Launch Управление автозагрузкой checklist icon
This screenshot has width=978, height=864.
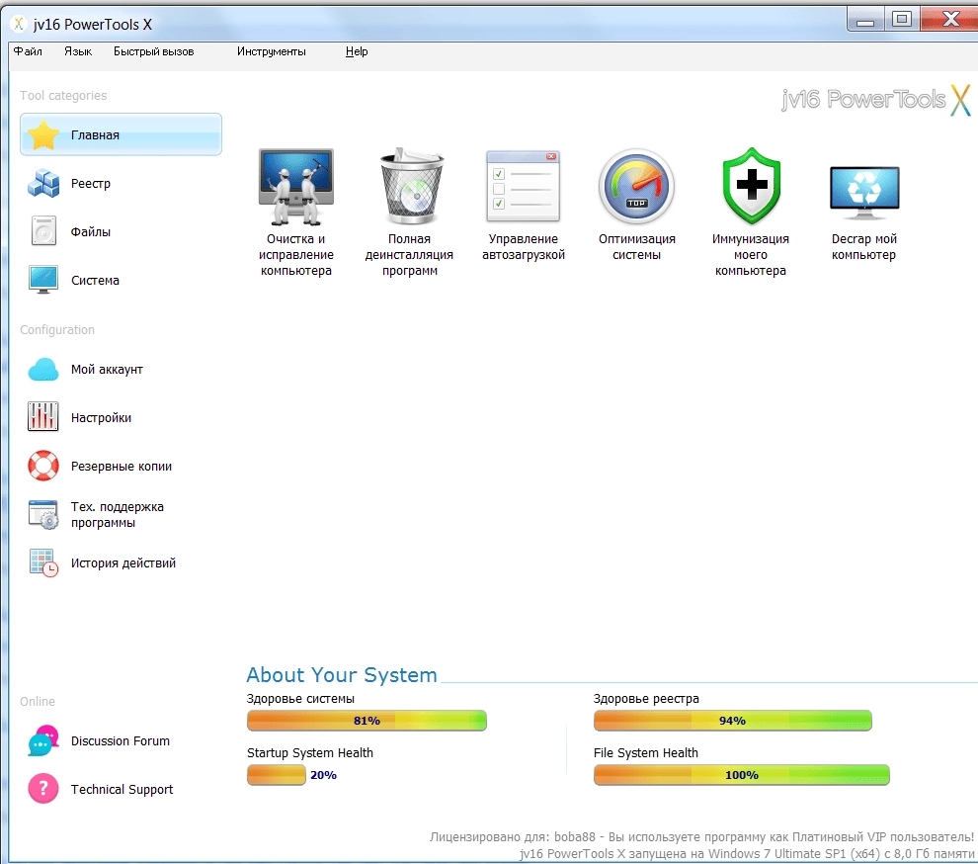pos(524,187)
